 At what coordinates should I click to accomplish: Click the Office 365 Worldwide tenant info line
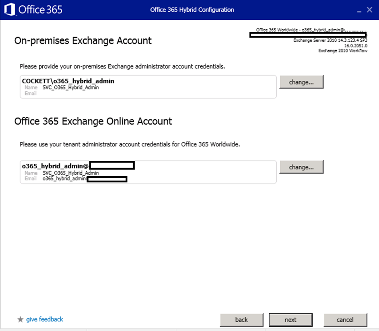[312, 30]
